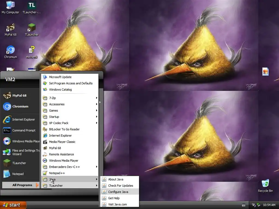The width and height of the screenshot is (279, 209).
Task: Launch TLauncher from start menu left pane
Action: [21, 163]
